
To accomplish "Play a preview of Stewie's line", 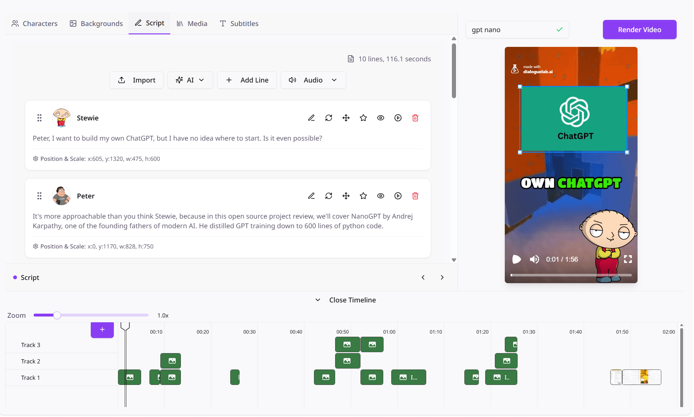I will point(398,118).
